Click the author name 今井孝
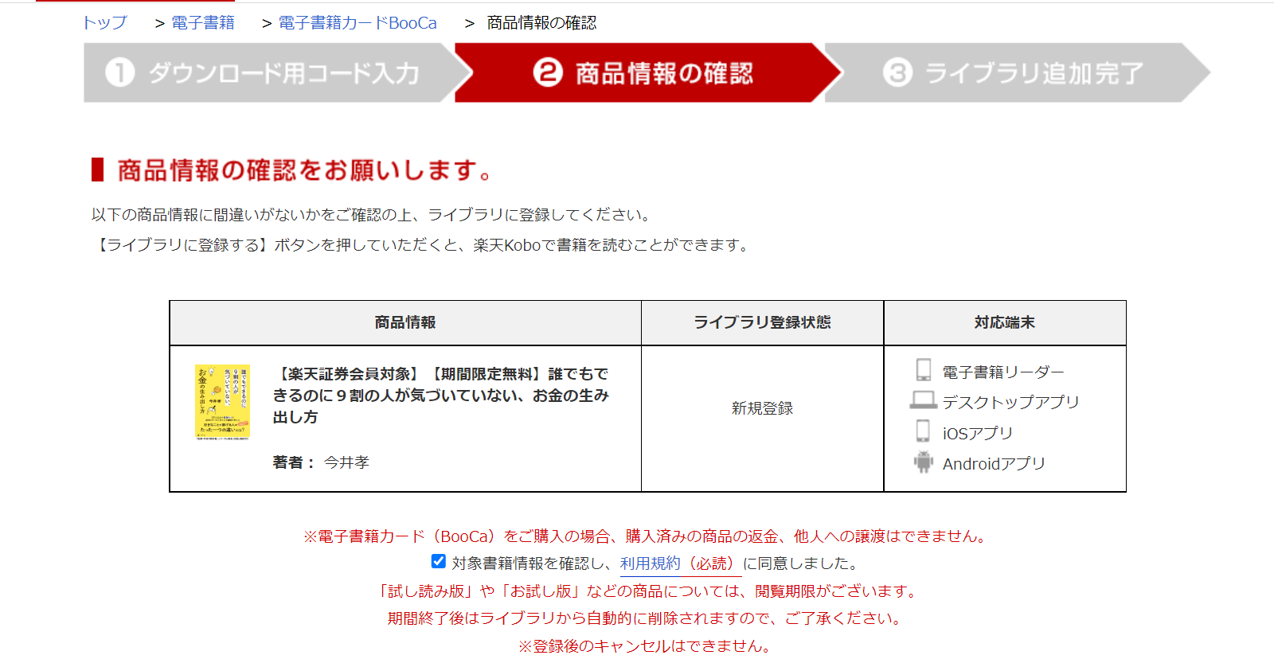Image resolution: width=1274 pixels, height=659 pixels. point(346,462)
